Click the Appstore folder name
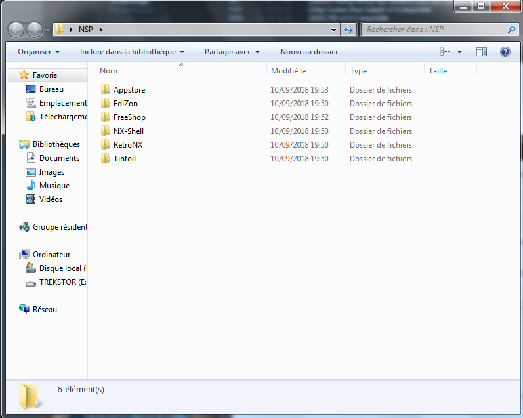Screen dimensions: 523x418 (129, 90)
